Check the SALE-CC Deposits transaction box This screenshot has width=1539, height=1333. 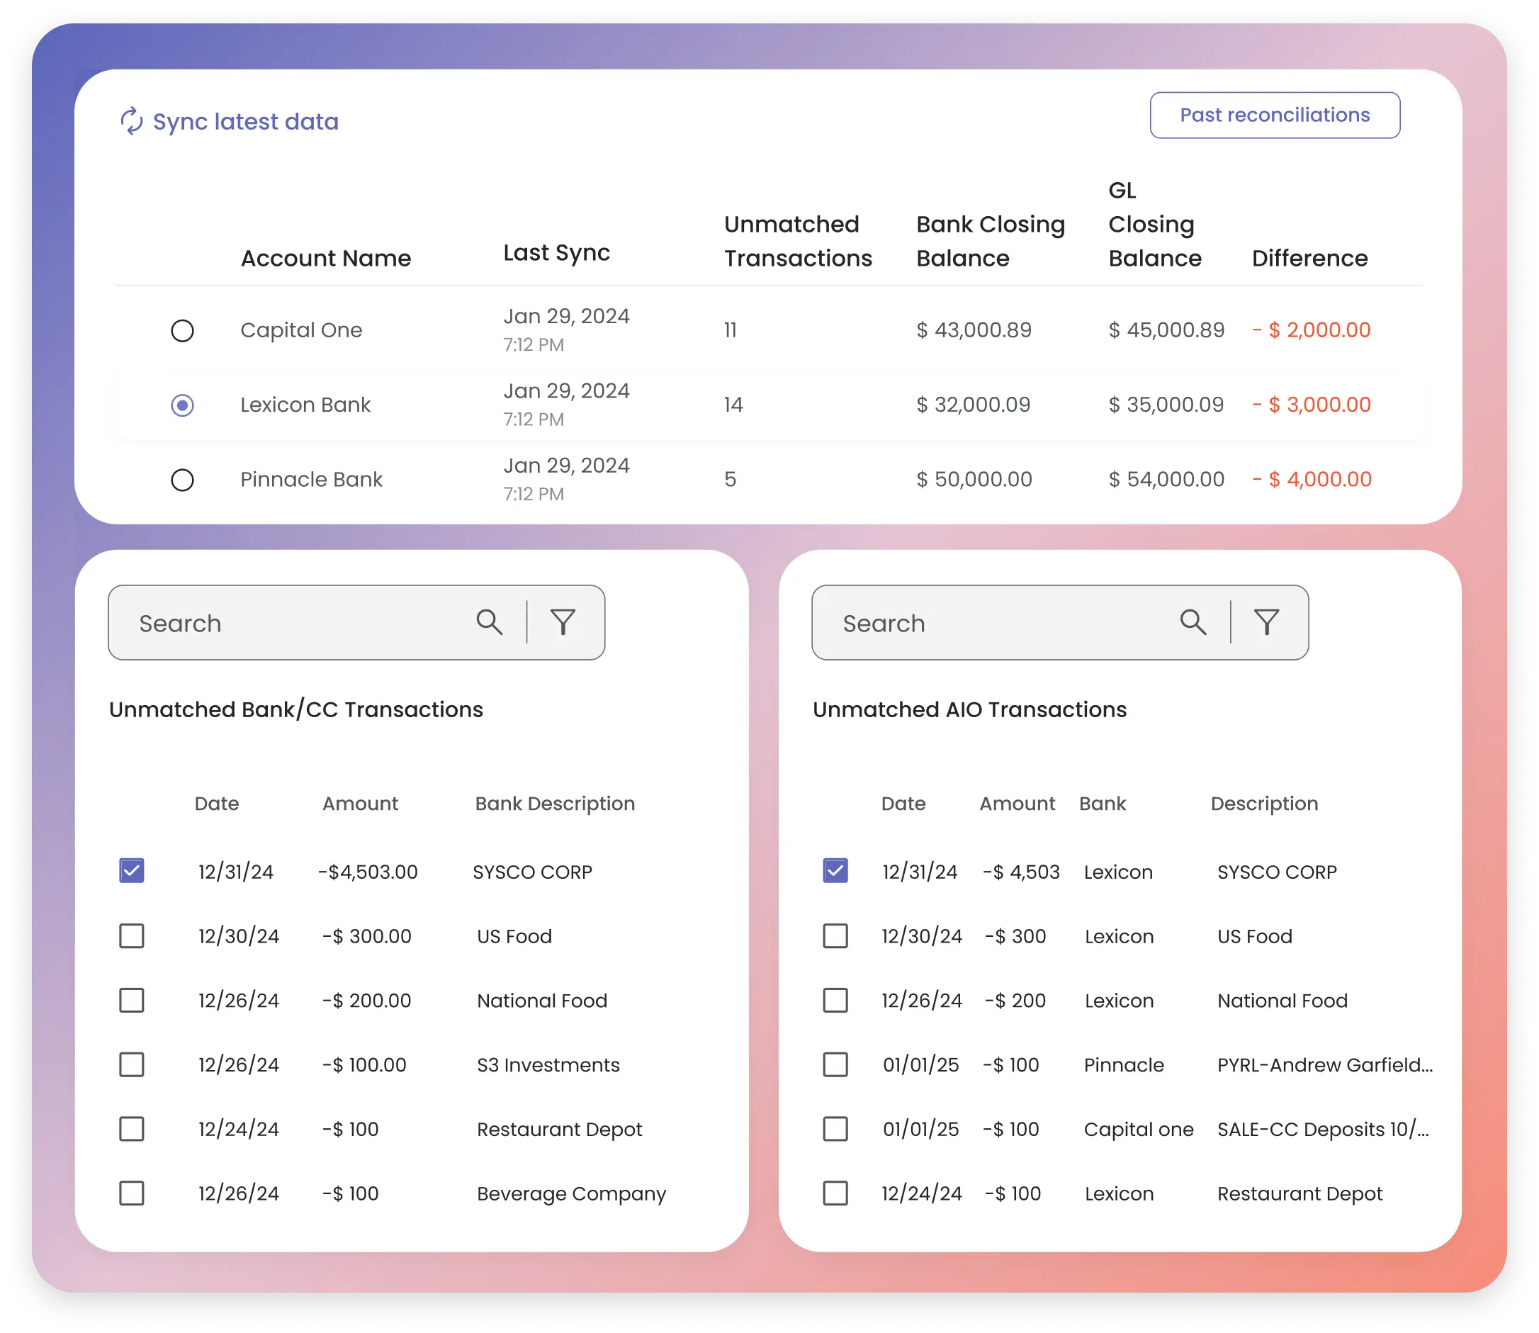pos(835,1128)
